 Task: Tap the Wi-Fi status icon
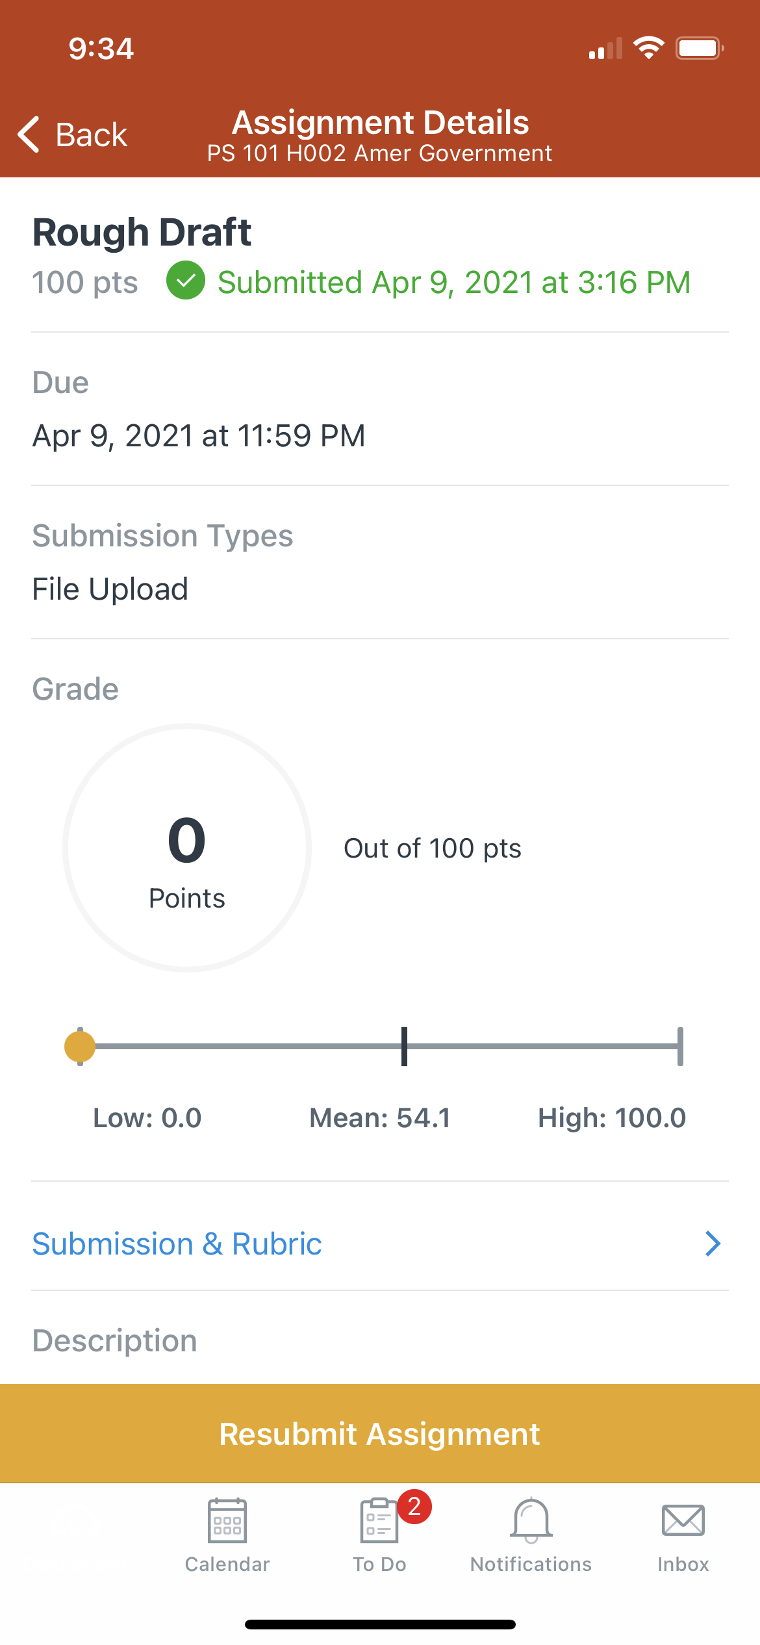coord(648,48)
